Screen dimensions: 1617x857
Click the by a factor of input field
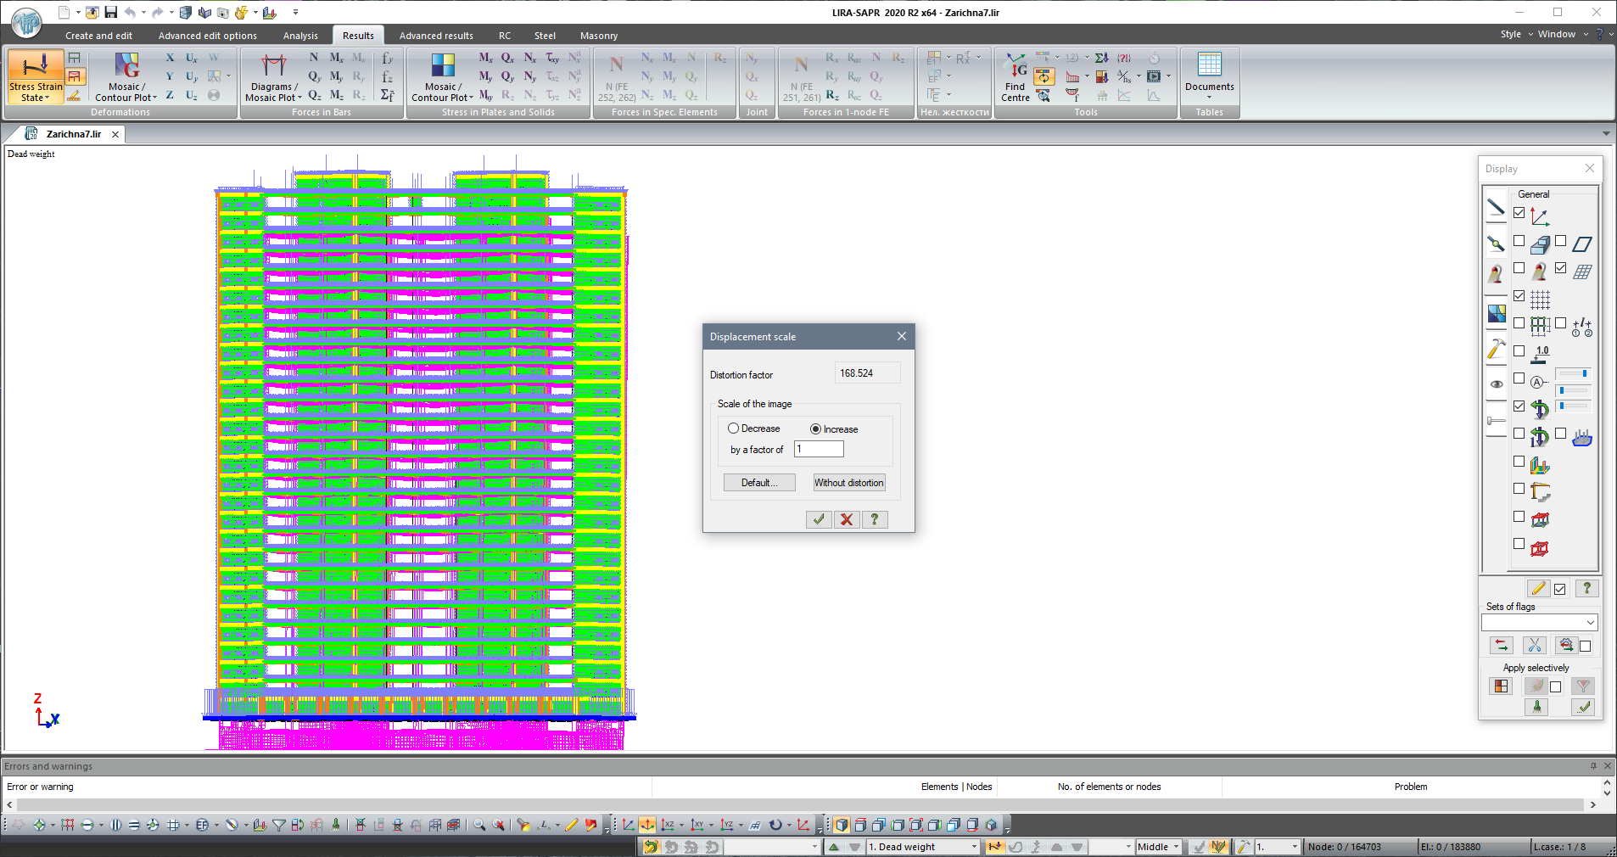819,450
